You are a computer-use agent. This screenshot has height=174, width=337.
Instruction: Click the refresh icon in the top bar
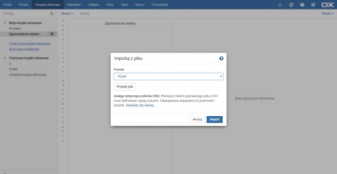pos(291,5)
